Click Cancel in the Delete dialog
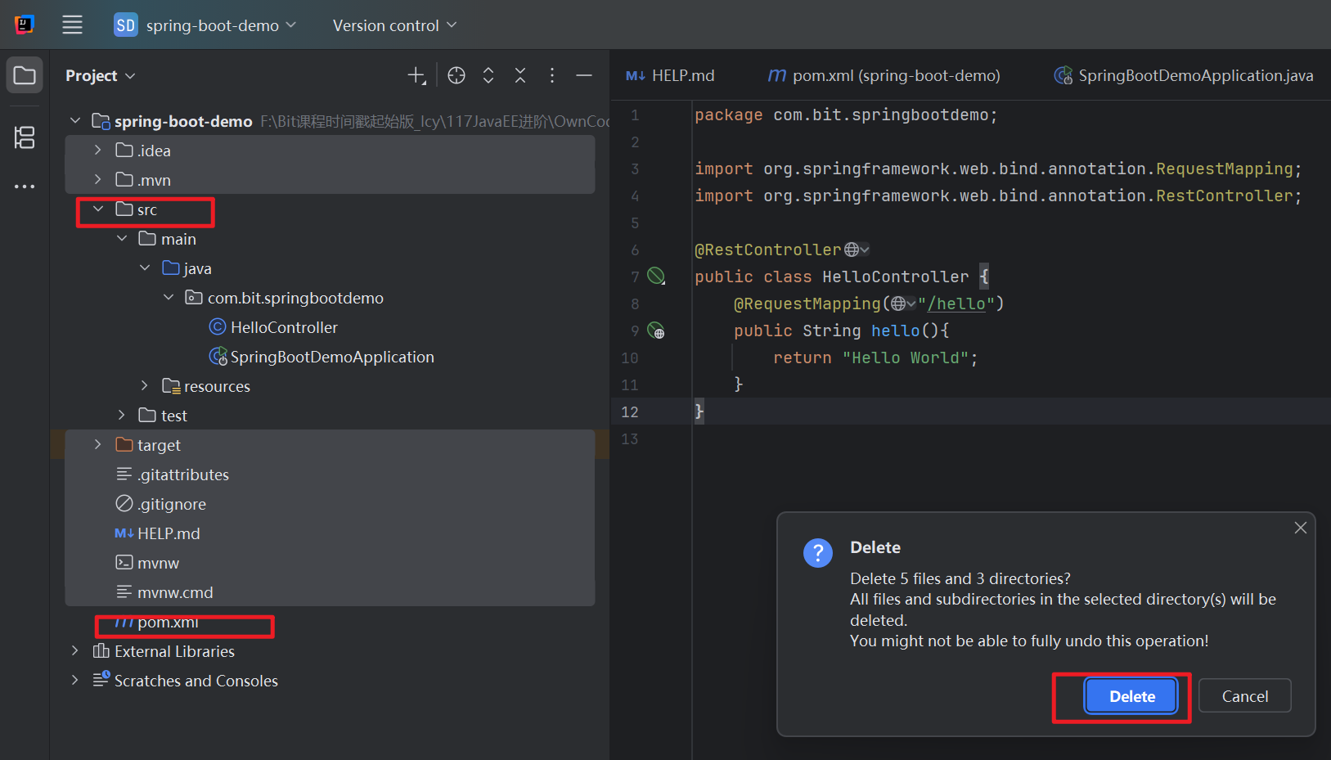 tap(1245, 696)
